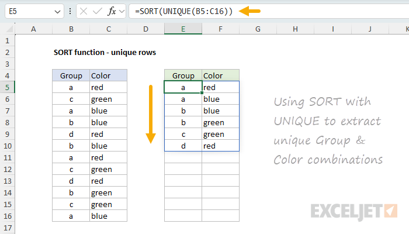The height and width of the screenshot is (234, 409).
Task: Click 'Group' header in cell B4
Action: [x=71, y=75]
